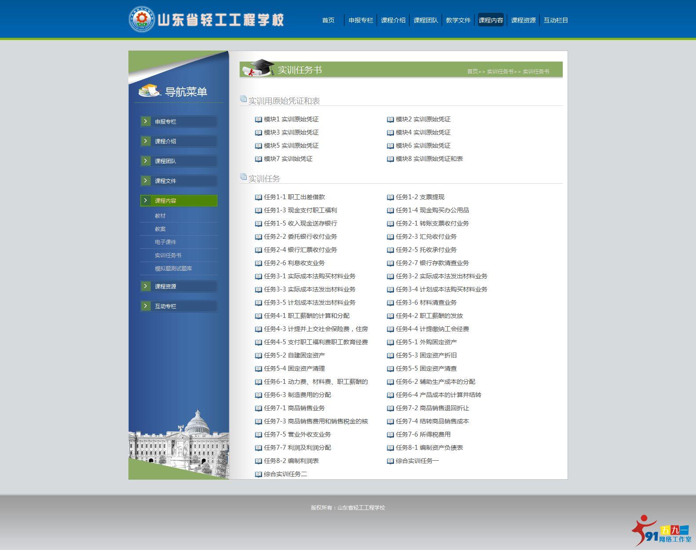Open 课程内容 tab in top navigation
Image resolution: width=696 pixels, height=550 pixels.
point(491,20)
